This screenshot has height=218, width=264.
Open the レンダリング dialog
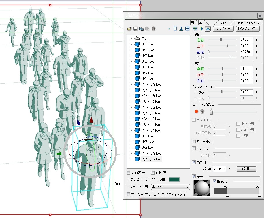tap(248, 29)
